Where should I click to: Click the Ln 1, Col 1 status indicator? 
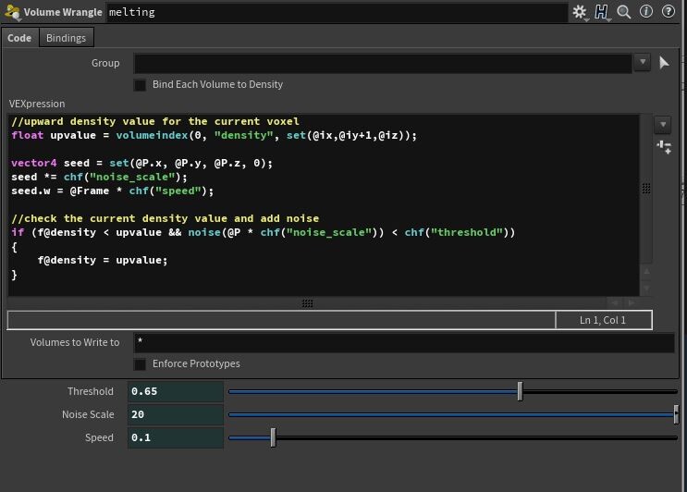(603, 320)
